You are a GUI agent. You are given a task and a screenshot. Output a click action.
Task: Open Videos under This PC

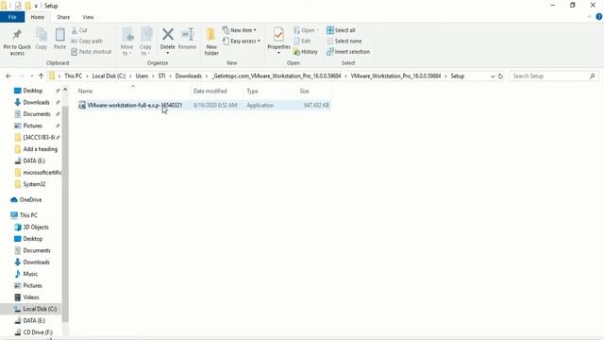(31, 297)
